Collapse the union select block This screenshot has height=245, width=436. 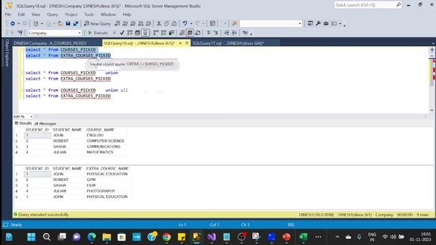click(x=23, y=73)
